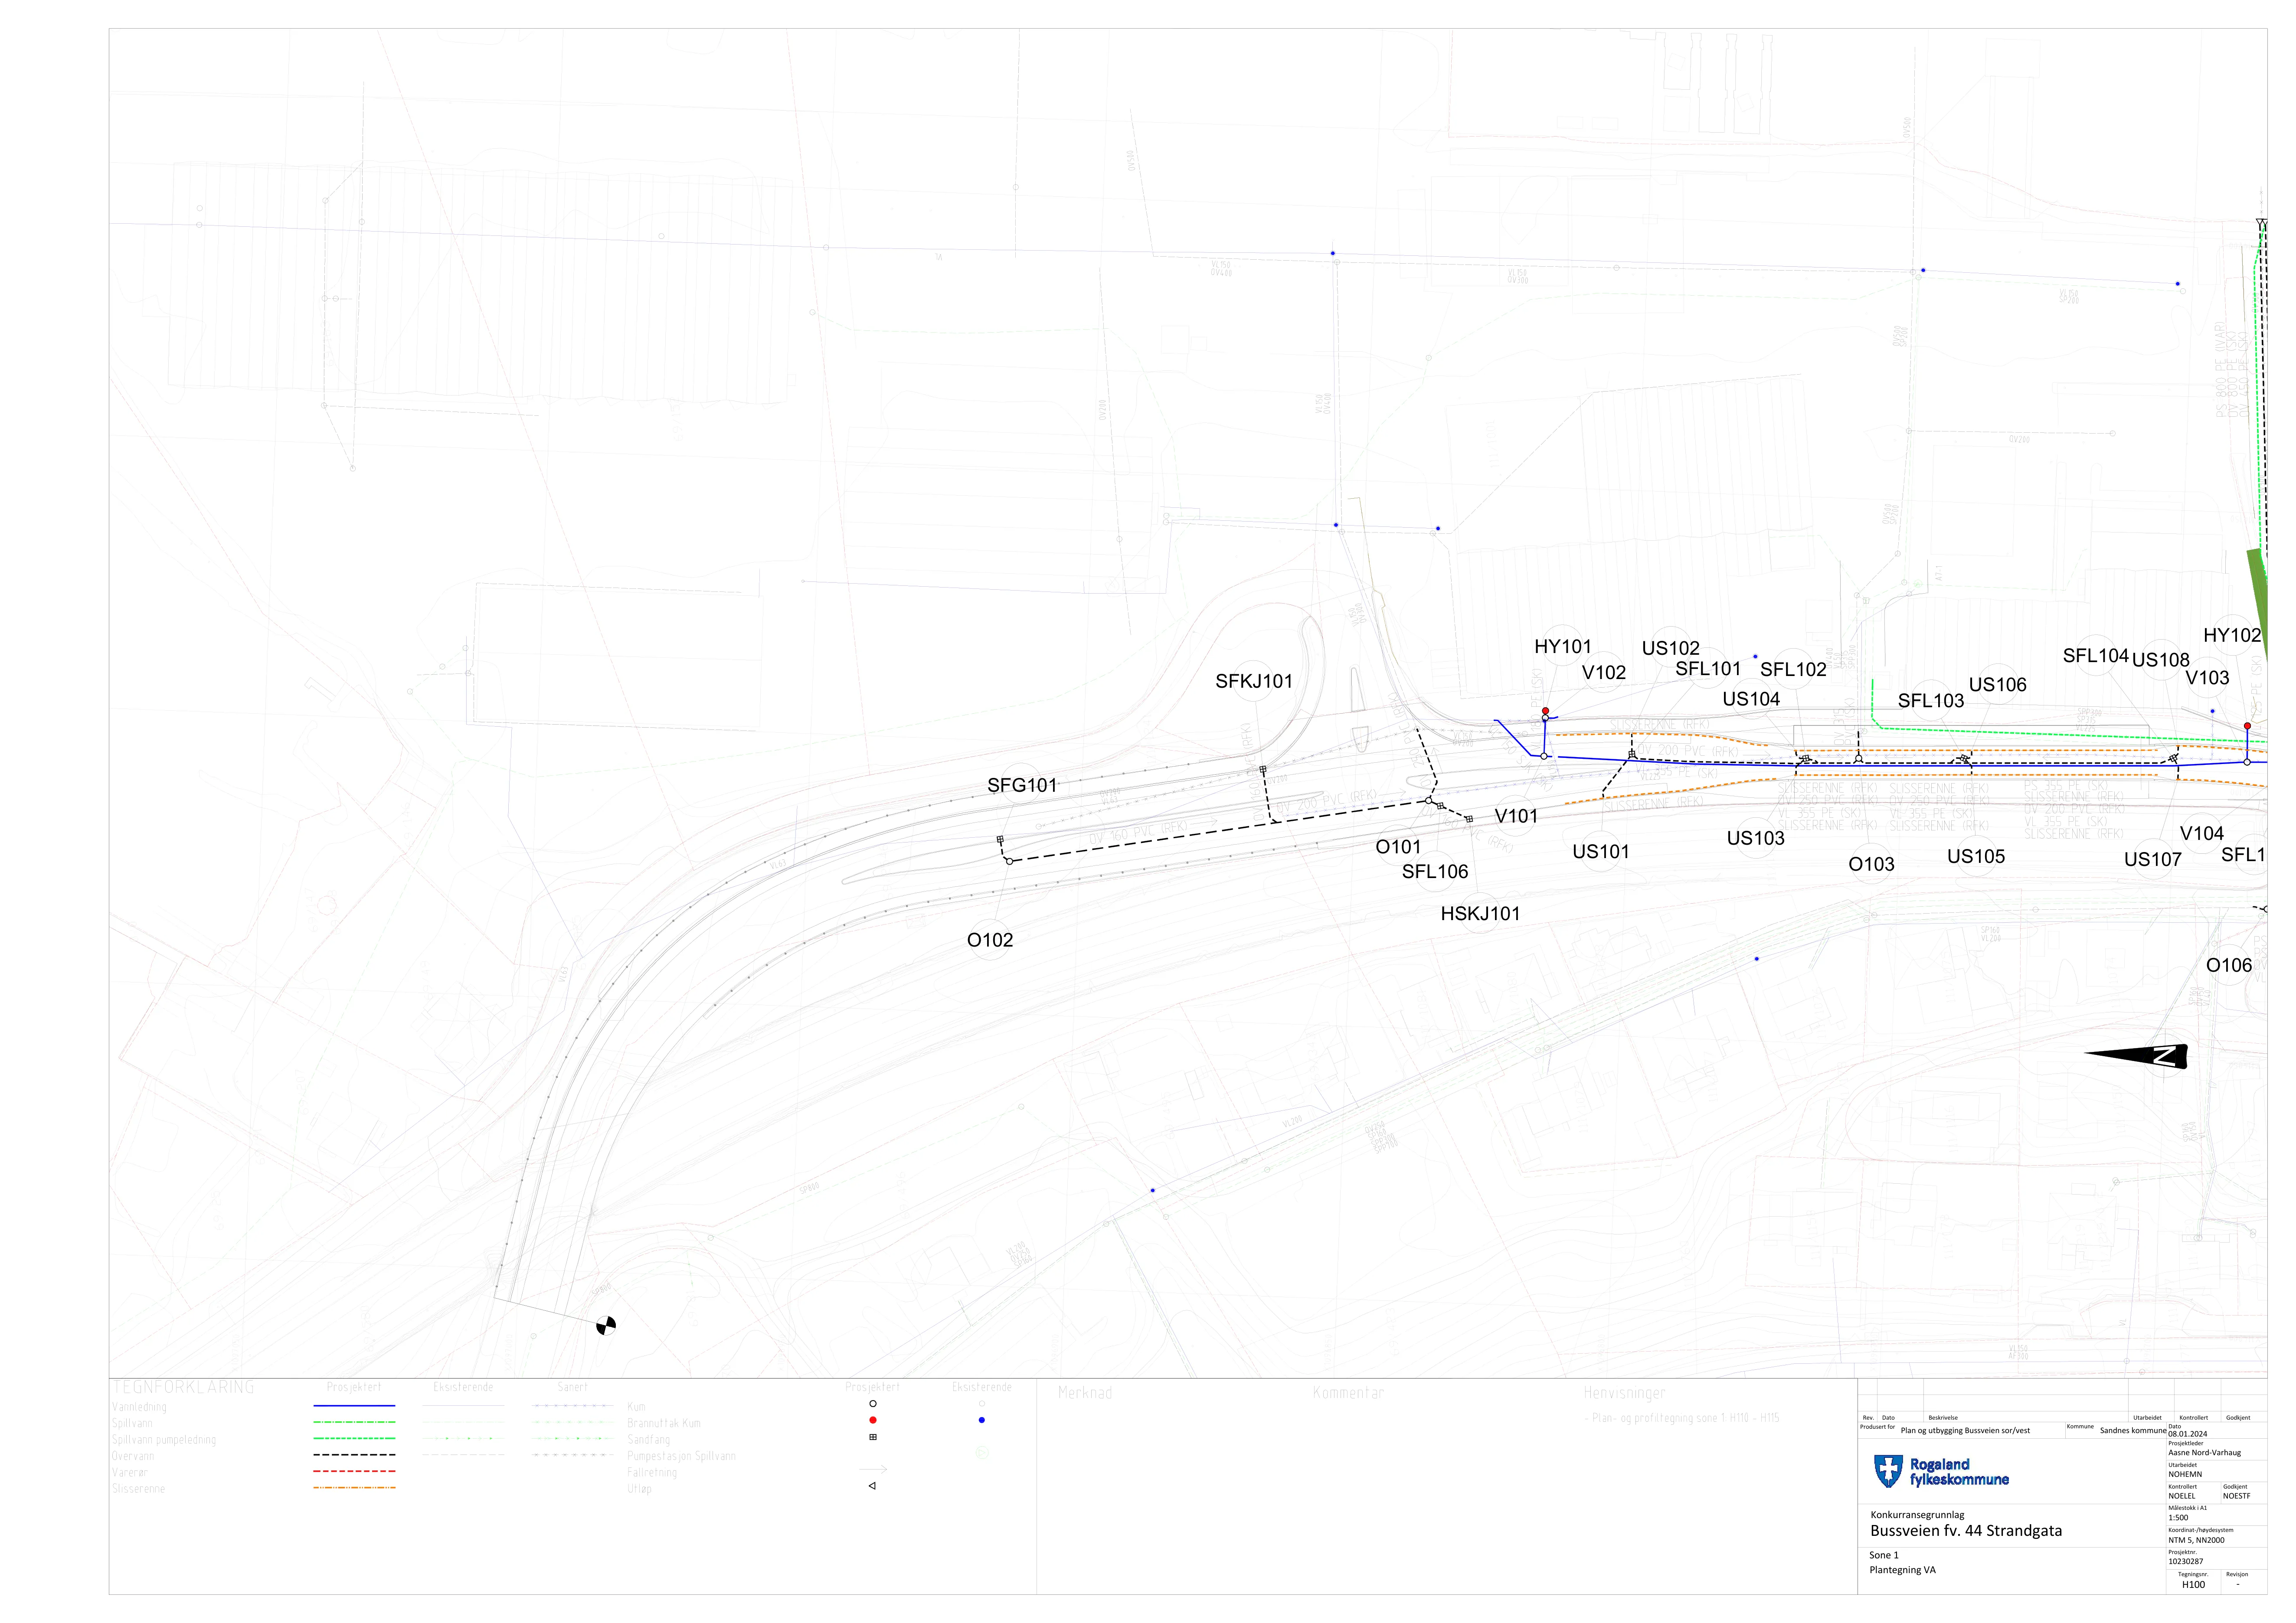The height and width of the screenshot is (1623, 2296).
Task: Click the black-and-white survey target marker
Action: [606, 1326]
